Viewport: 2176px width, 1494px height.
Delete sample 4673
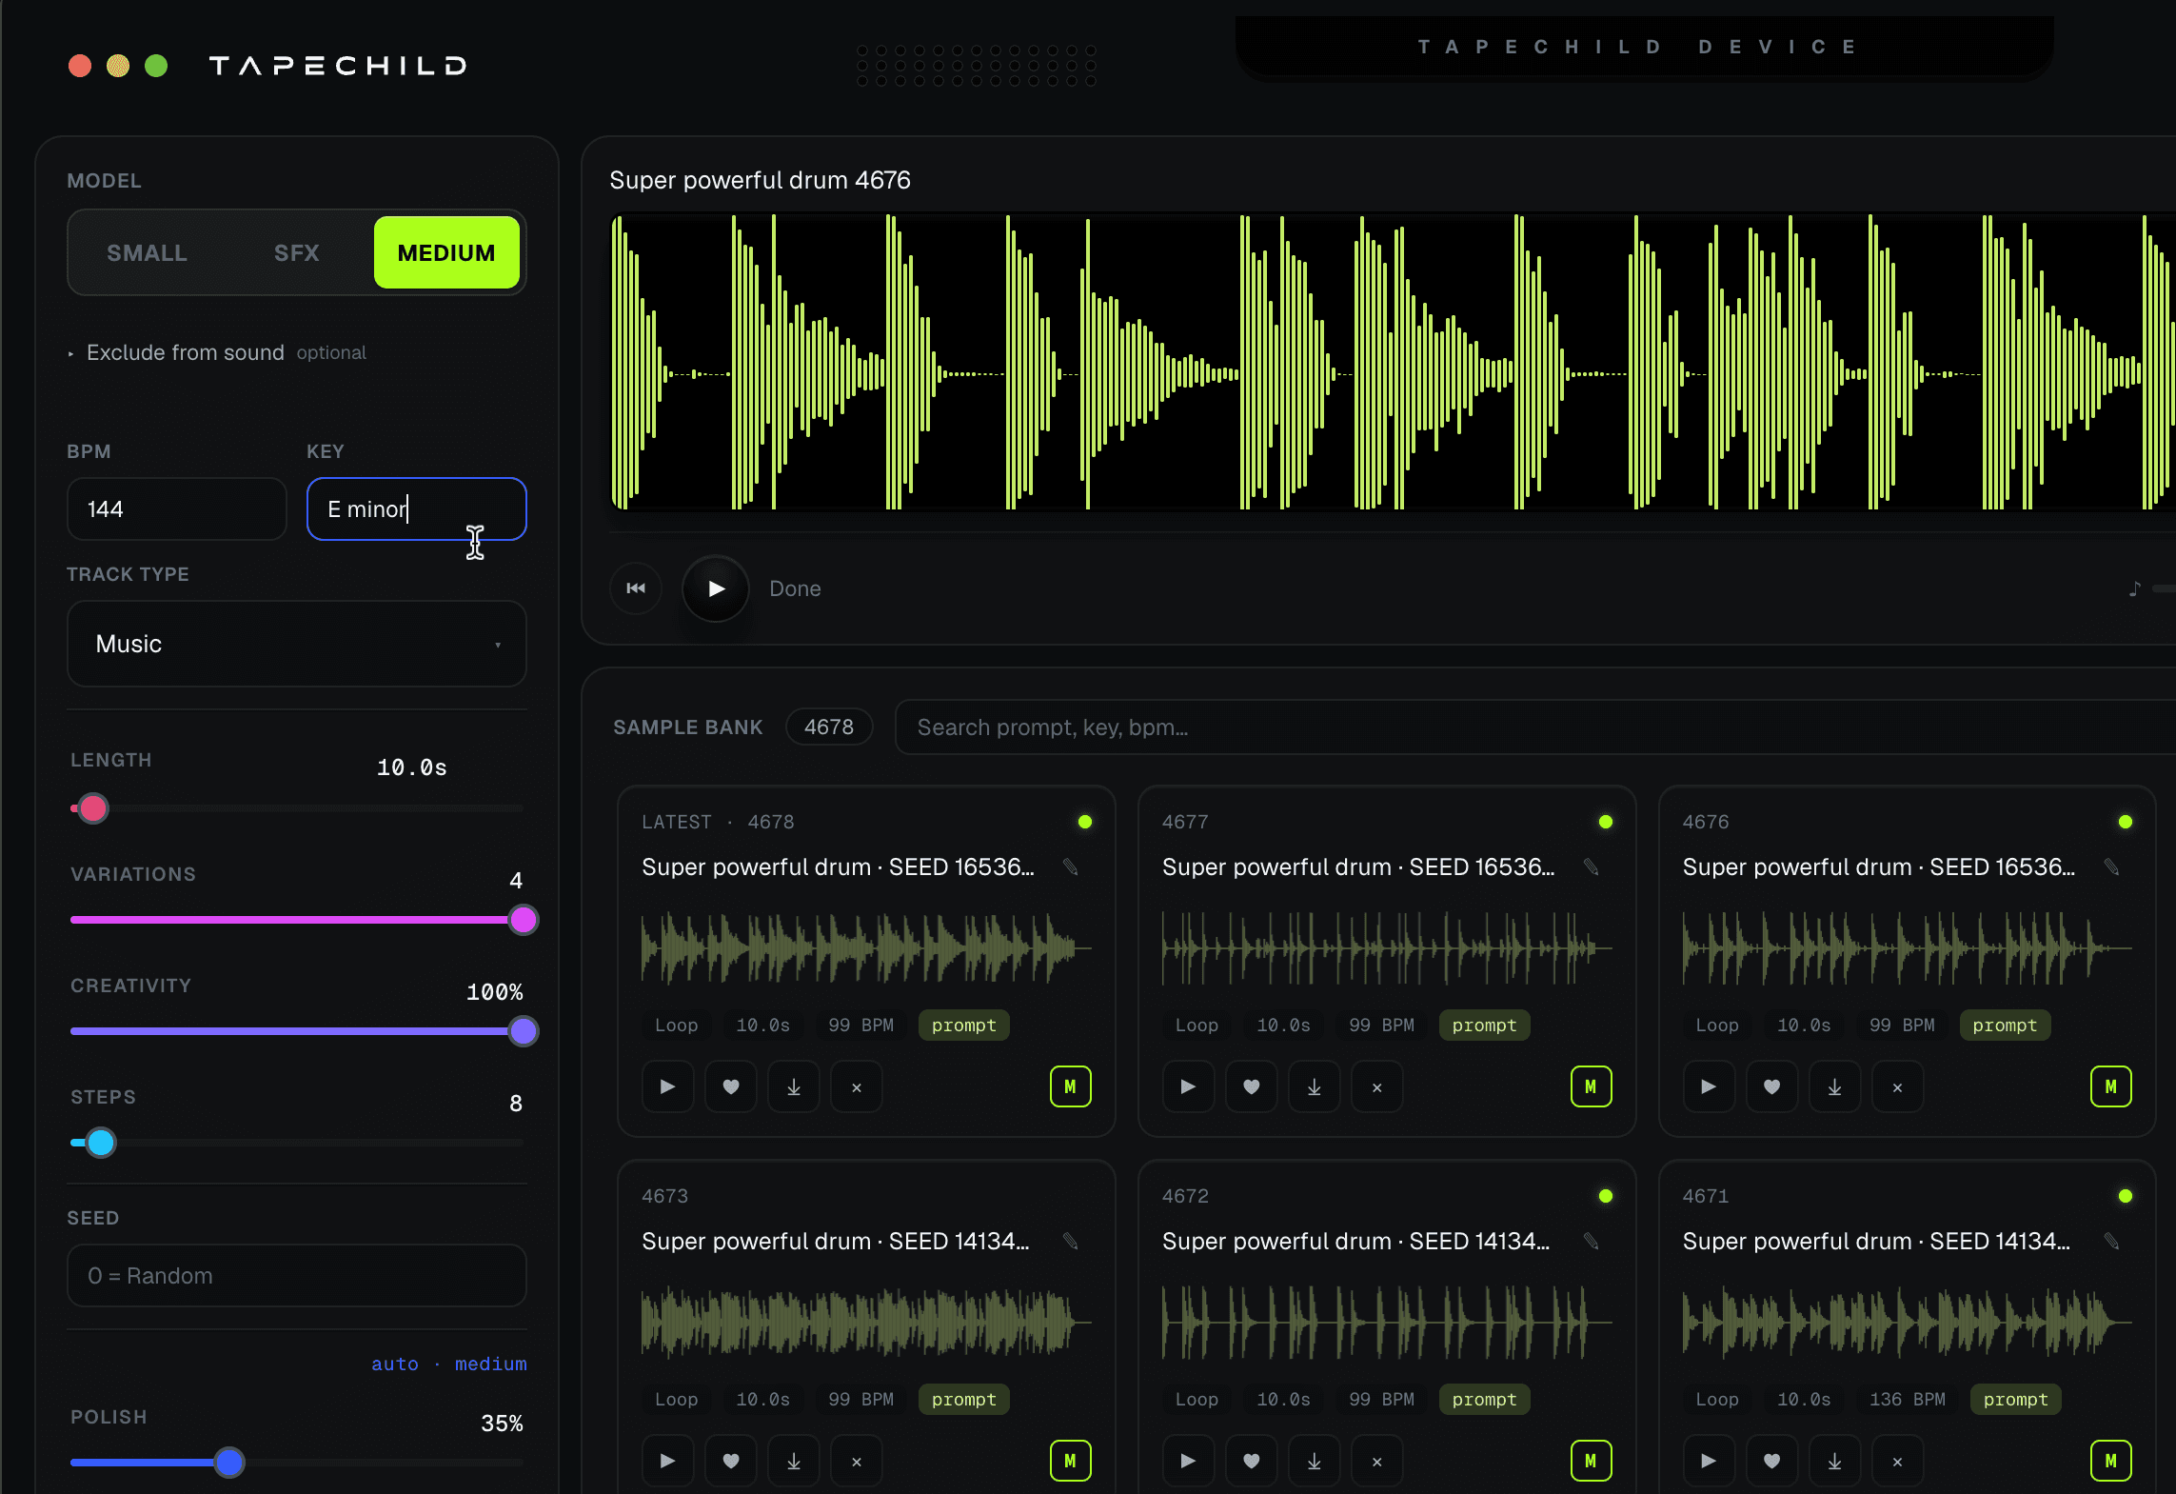coord(857,1461)
